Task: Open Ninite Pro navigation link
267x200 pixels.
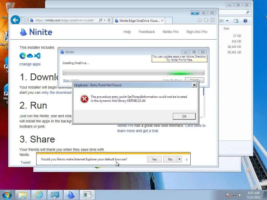Action: 171,32
